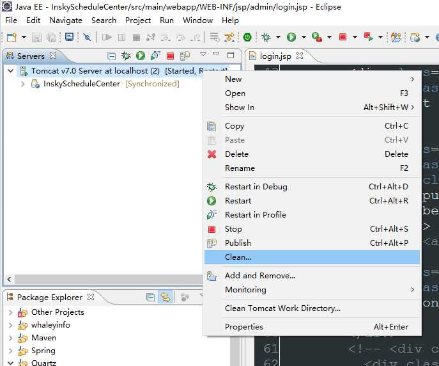Click Servers view horizontal scrollbar left arrow
The height and width of the screenshot is (366, 439).
(9, 279)
